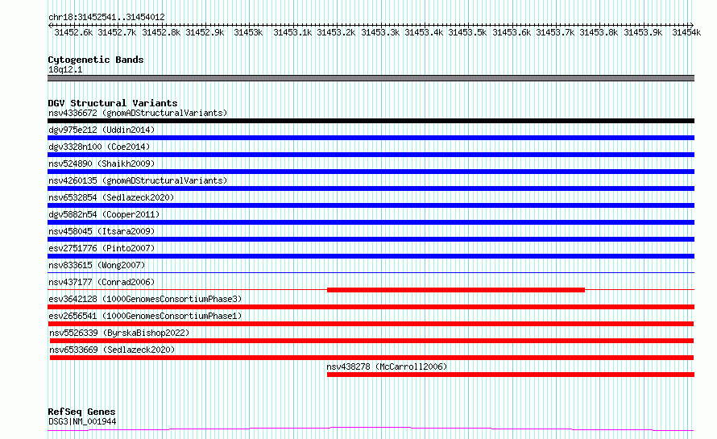Image resolution: width=717 pixels, height=439 pixels.
Task: Select the blue dgv5882n54 variant bar
Action: point(371,222)
